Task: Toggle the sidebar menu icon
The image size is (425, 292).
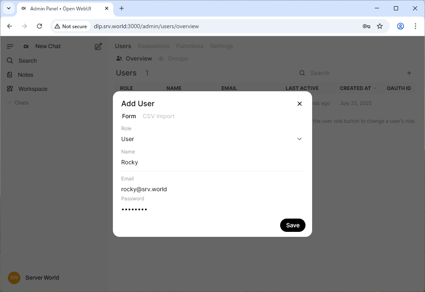Action: tap(10, 46)
